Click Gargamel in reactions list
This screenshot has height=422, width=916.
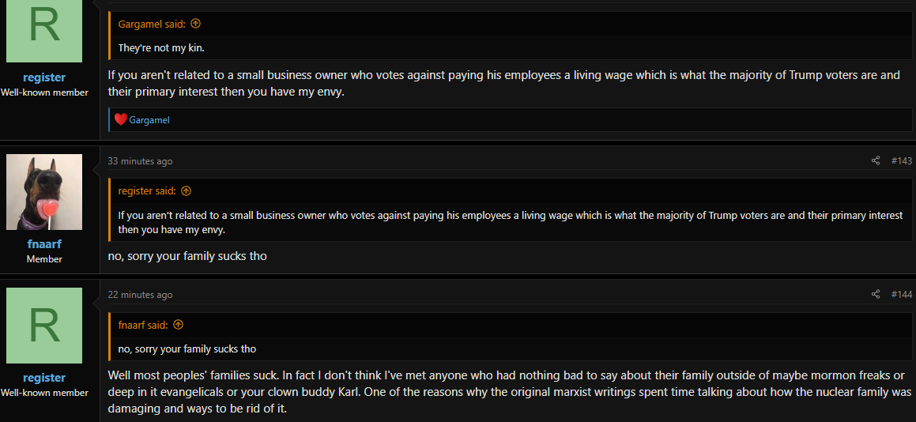(149, 120)
